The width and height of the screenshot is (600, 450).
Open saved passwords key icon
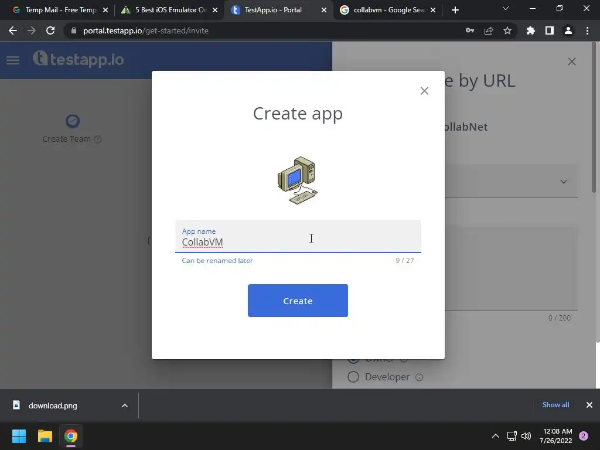pyautogui.click(x=470, y=30)
